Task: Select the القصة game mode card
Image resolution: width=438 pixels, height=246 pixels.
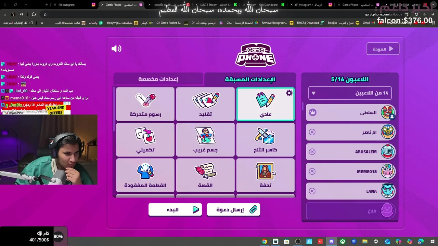Action: pos(205,175)
